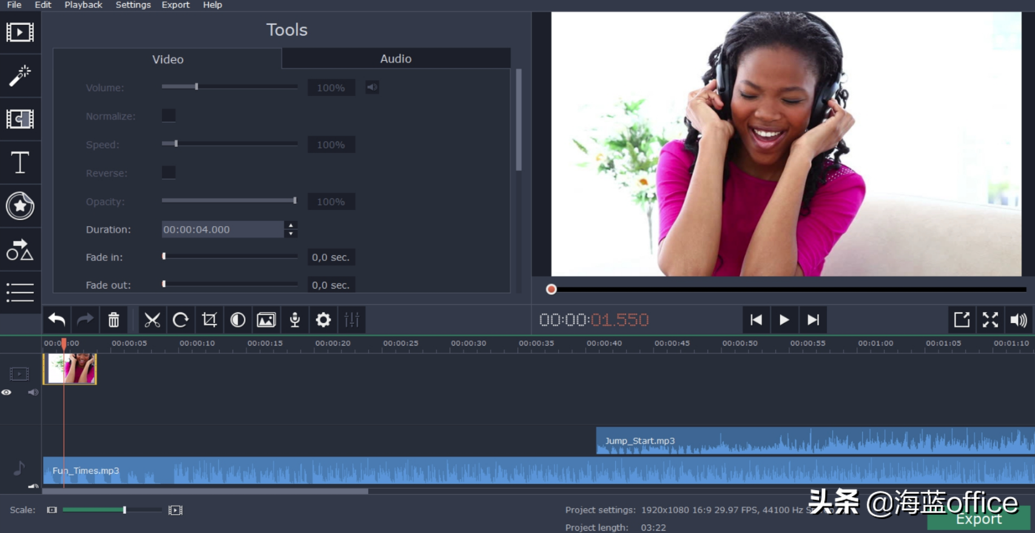Click the green Export button
The height and width of the screenshot is (533, 1035).
pos(978,520)
